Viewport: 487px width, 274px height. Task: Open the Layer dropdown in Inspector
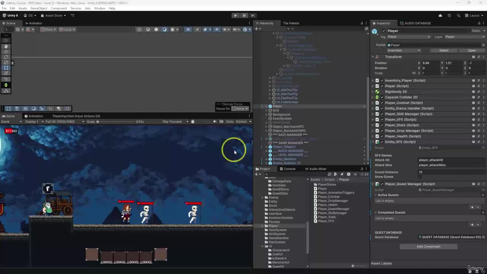click(465, 37)
